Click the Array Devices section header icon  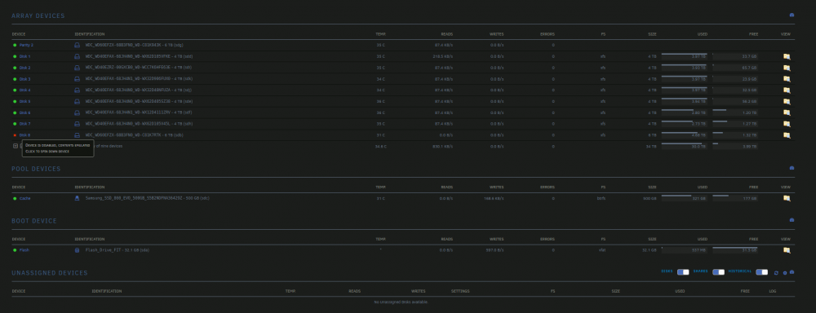792,15
